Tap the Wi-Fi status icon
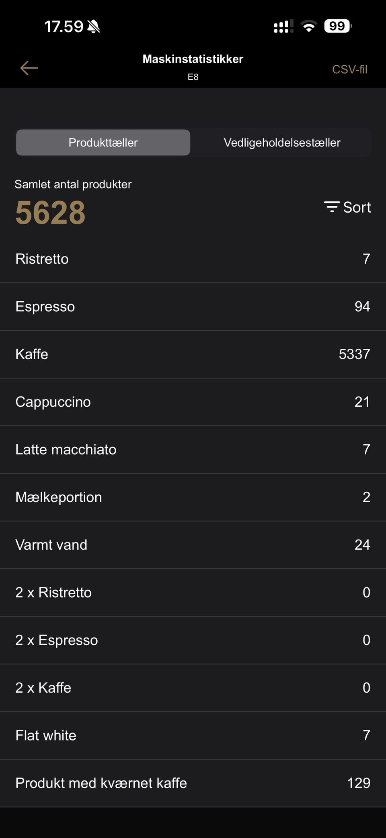386x838 pixels. tap(309, 27)
